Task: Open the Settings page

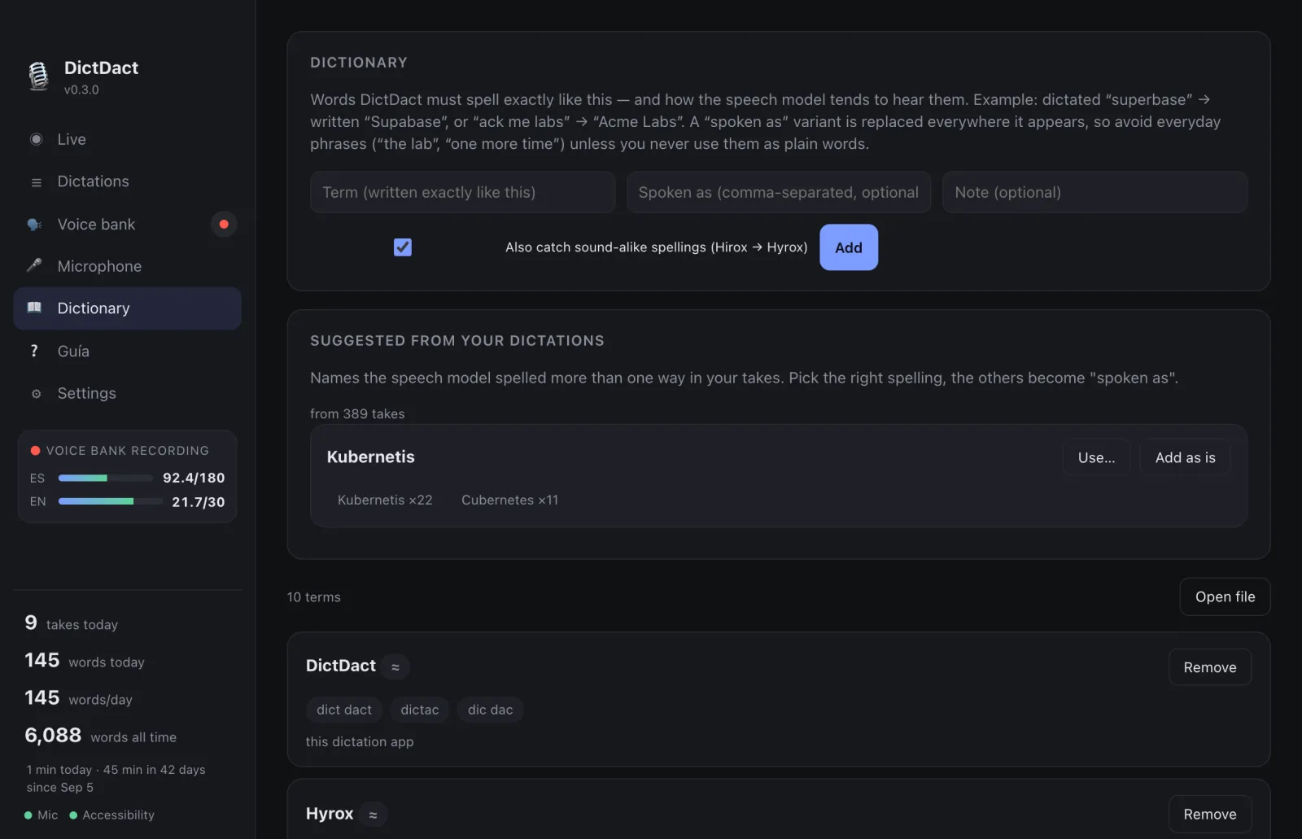Action: pos(127,393)
